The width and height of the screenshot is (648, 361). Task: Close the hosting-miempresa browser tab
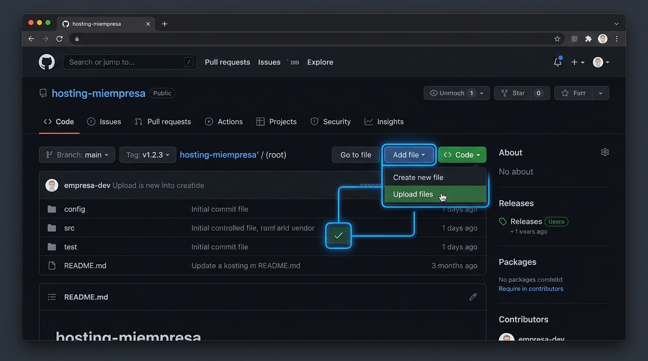click(148, 24)
